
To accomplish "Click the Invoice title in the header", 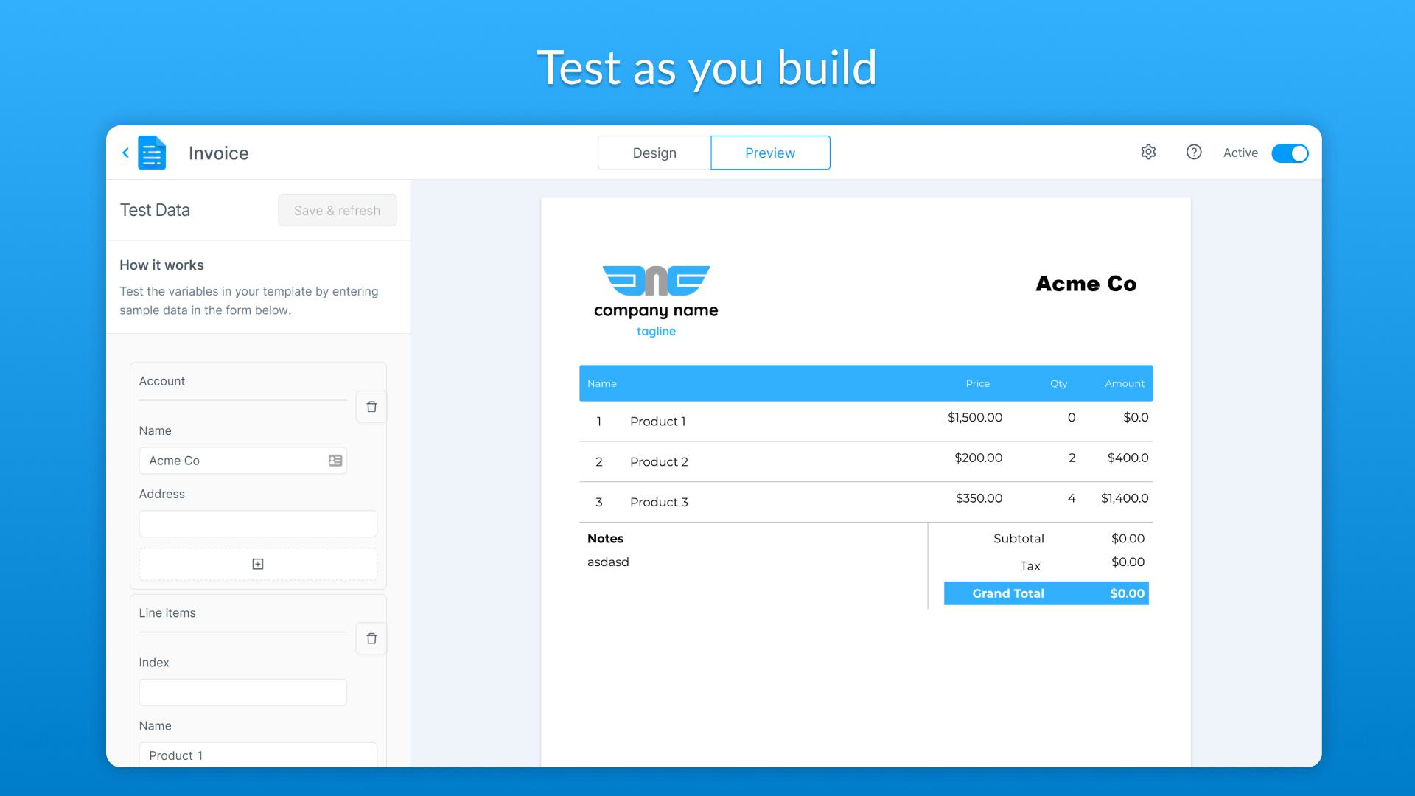I will (x=218, y=153).
